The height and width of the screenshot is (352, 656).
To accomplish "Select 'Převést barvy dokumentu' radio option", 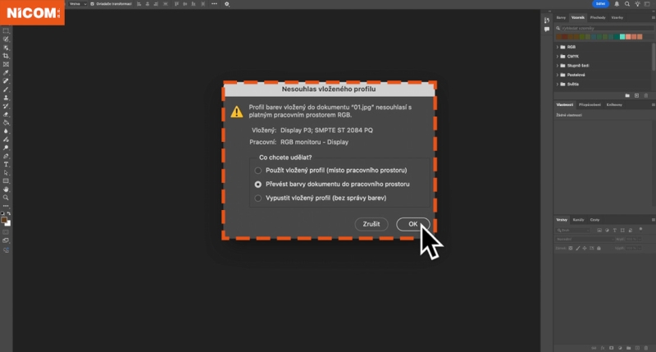I will 258,184.
